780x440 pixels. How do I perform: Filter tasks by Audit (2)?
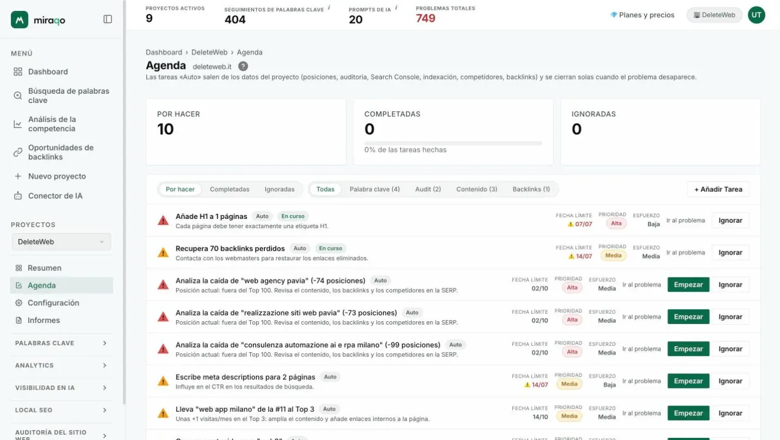[x=428, y=189]
